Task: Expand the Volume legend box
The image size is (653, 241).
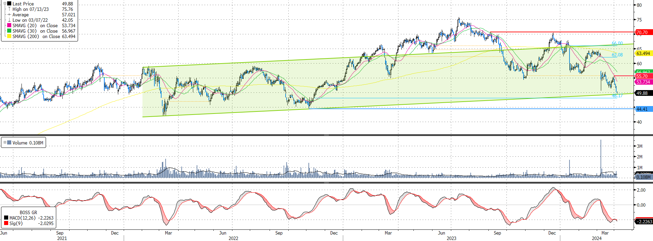Action: [x=5, y=142]
